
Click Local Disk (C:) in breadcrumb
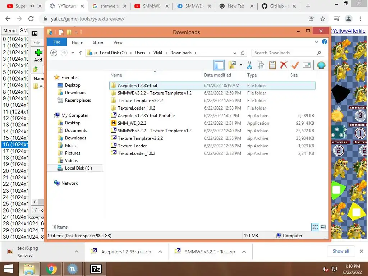[113, 53]
